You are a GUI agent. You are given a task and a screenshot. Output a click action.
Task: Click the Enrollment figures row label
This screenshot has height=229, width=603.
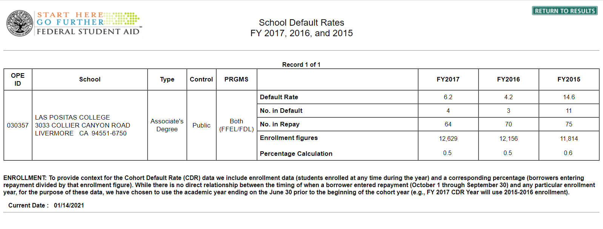coord(289,138)
